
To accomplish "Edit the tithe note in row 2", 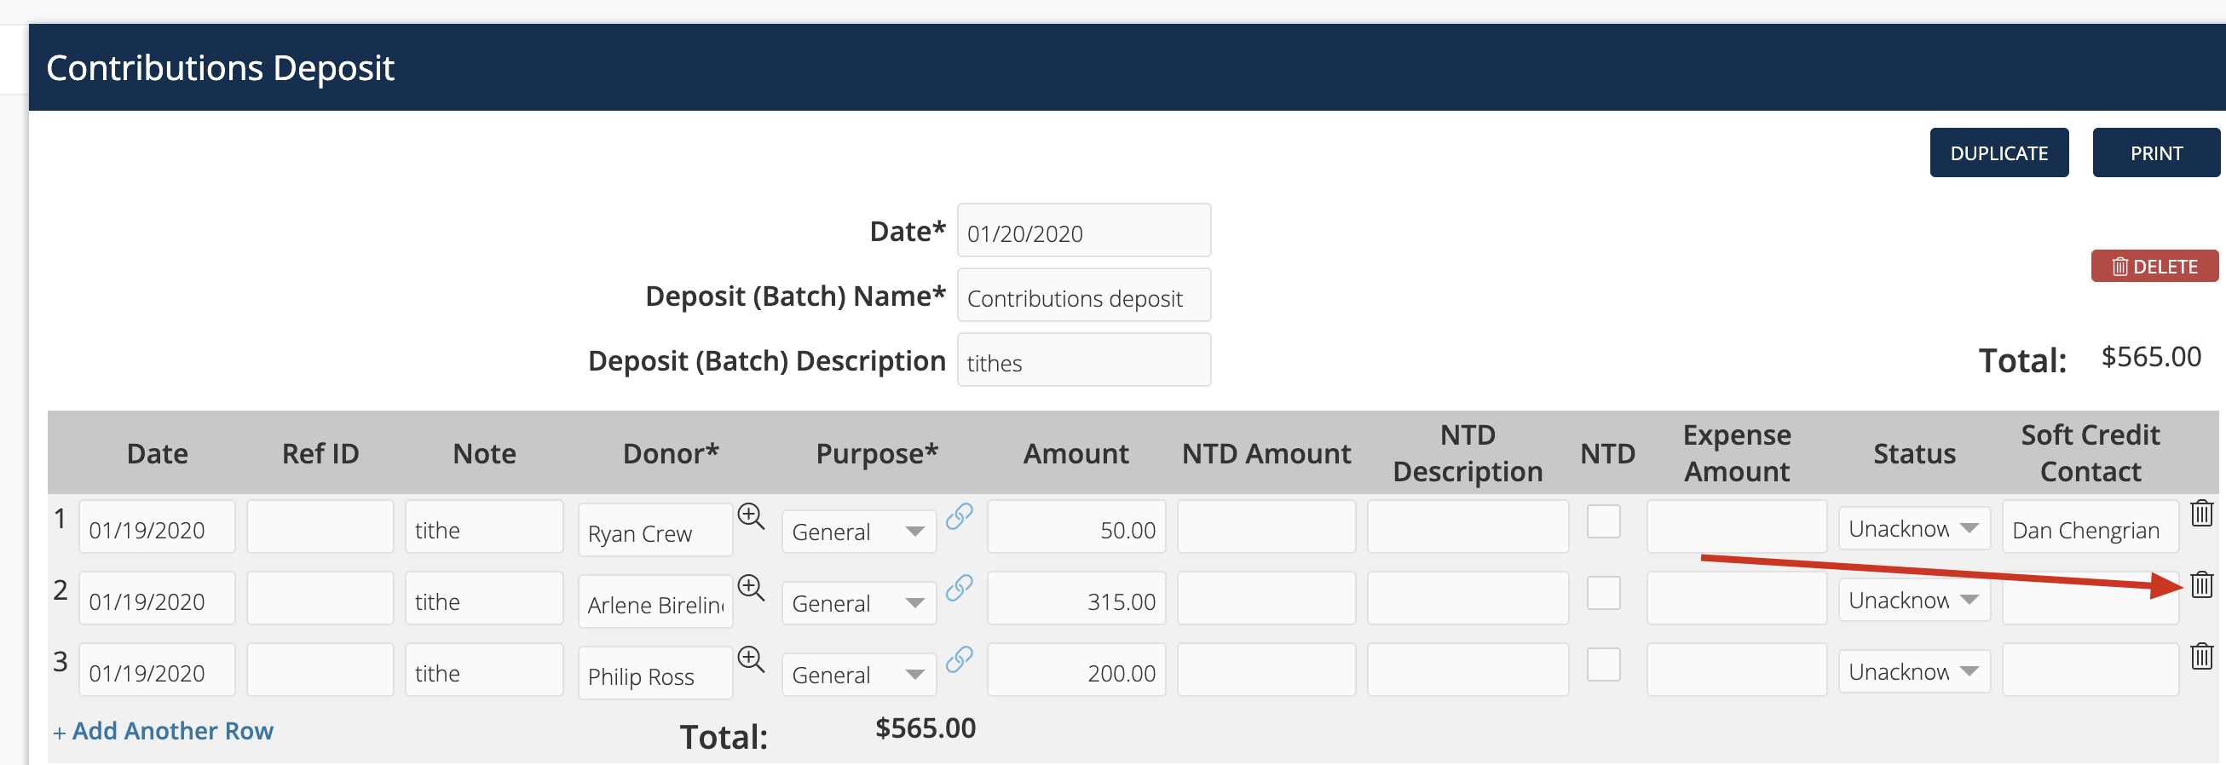I will (484, 598).
